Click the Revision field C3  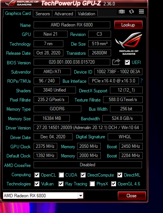point(100,34)
